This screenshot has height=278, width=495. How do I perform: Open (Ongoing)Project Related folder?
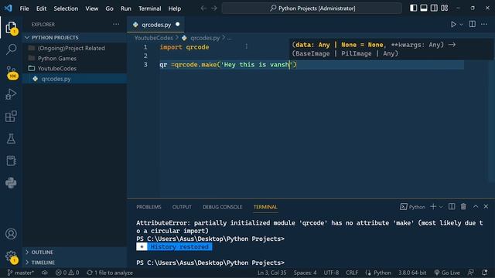[74, 48]
